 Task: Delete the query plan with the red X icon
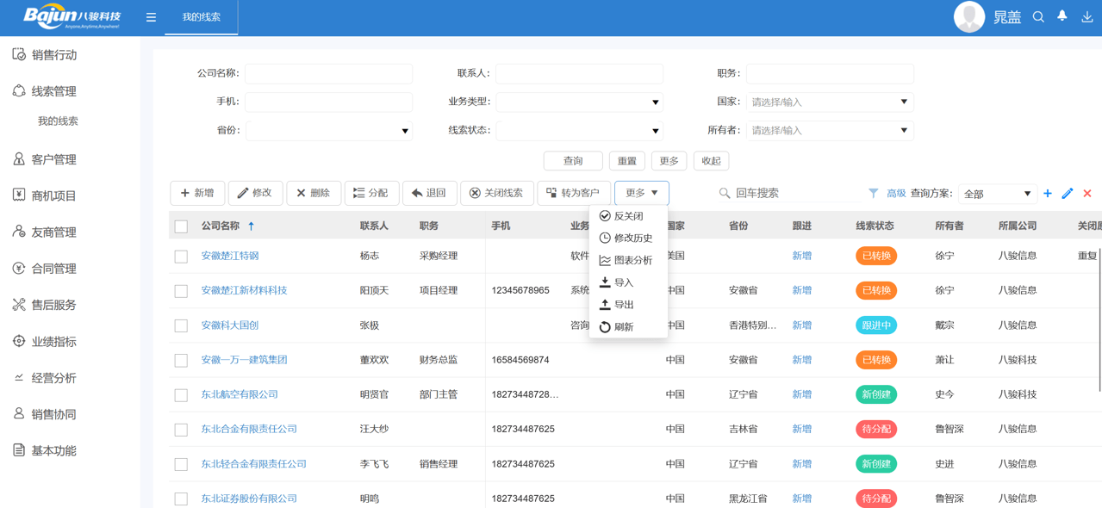(x=1086, y=194)
